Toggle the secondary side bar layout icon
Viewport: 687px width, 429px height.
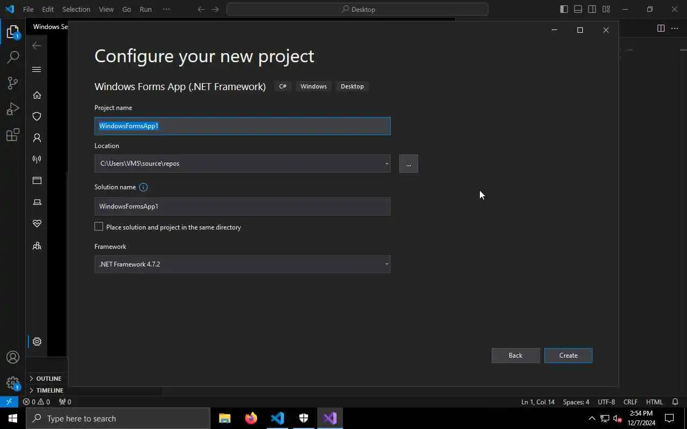(x=592, y=9)
